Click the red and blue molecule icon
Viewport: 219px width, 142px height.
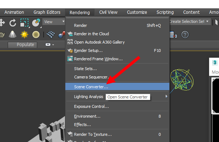click(x=62, y=35)
